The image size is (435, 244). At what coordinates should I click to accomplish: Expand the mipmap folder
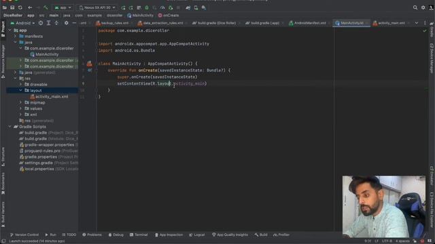(20, 102)
